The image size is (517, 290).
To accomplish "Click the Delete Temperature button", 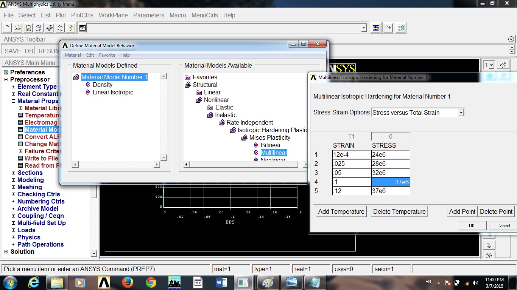I will click(x=399, y=211).
